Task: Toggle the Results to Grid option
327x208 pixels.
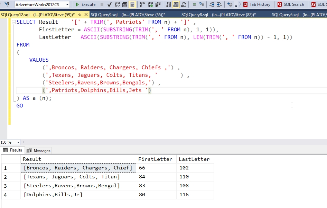Action: coord(176,4)
